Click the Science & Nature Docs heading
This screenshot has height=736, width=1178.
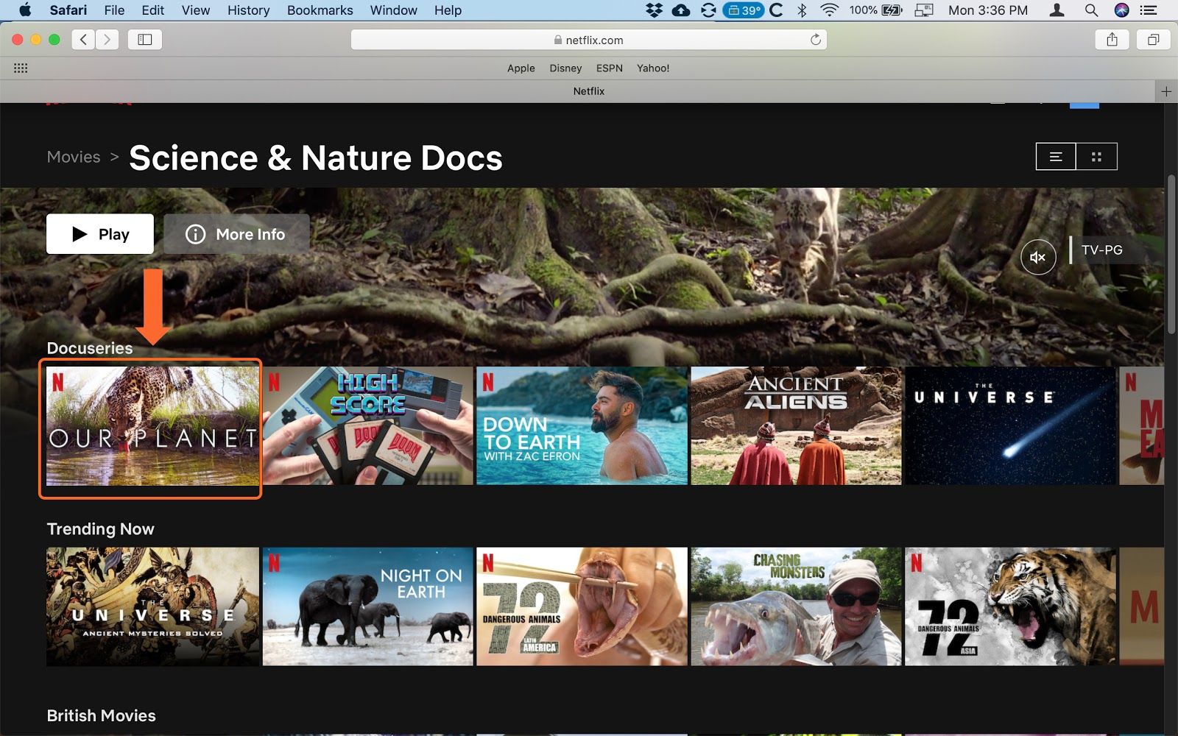click(x=316, y=158)
